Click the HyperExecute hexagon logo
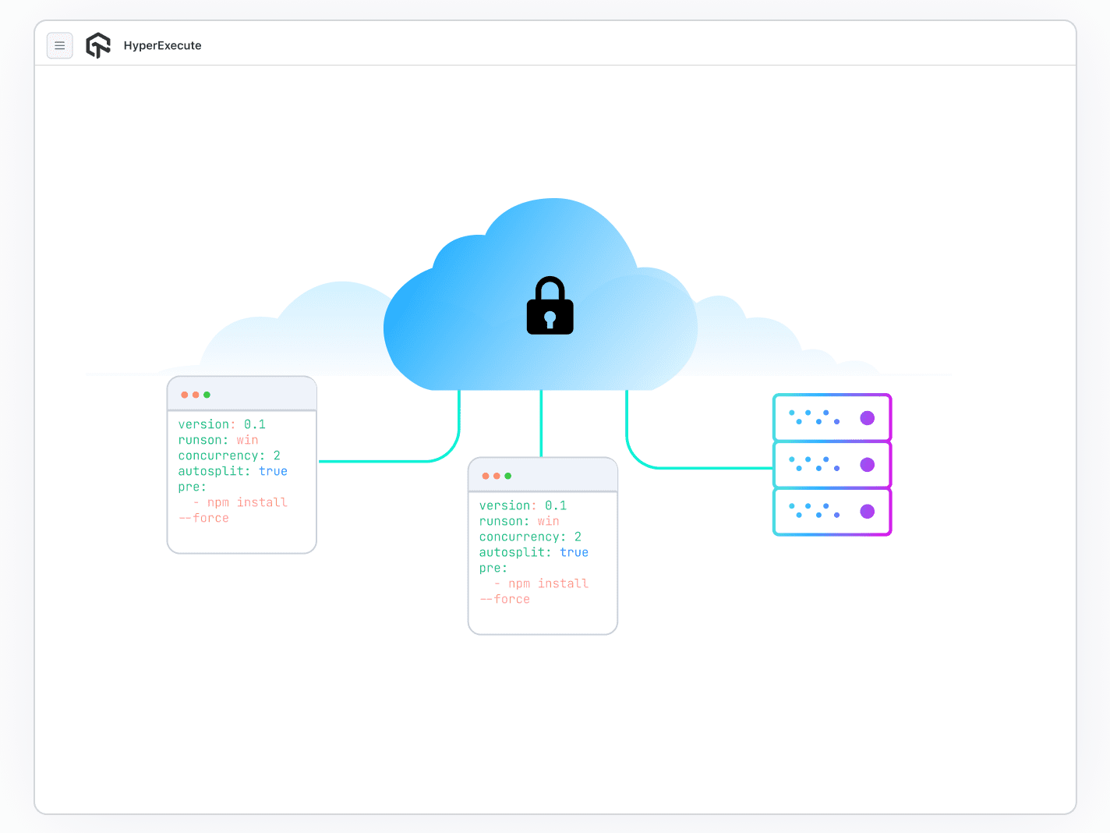The image size is (1110, 833). [98, 45]
